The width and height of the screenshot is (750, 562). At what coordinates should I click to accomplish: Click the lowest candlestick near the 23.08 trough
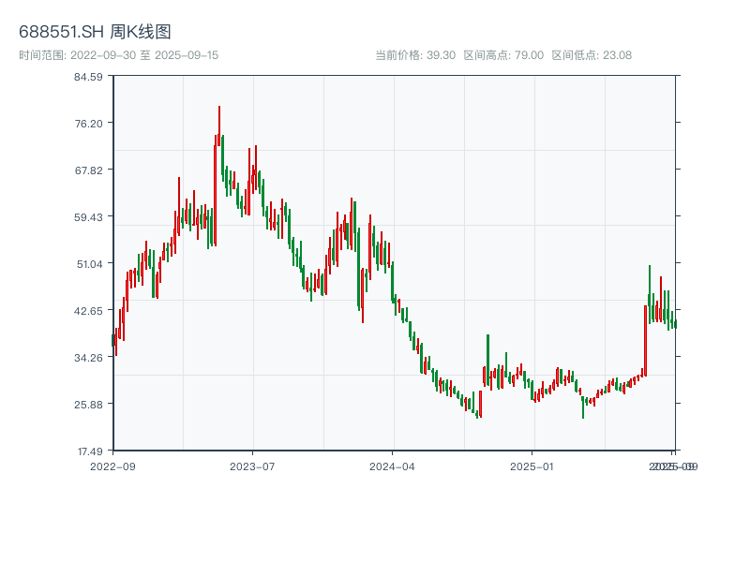[x=478, y=410]
